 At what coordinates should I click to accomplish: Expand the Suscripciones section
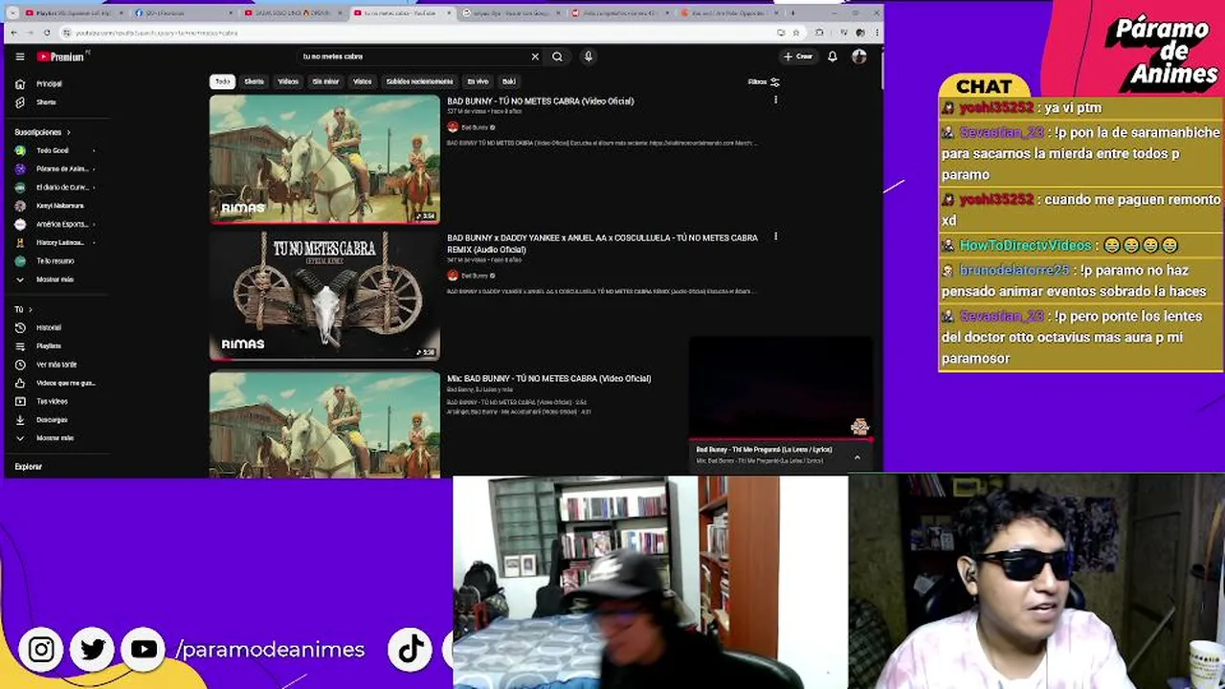click(x=42, y=132)
